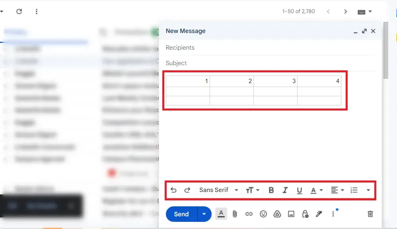
Task: Open the input tools keyboard icon
Action: click(361, 12)
